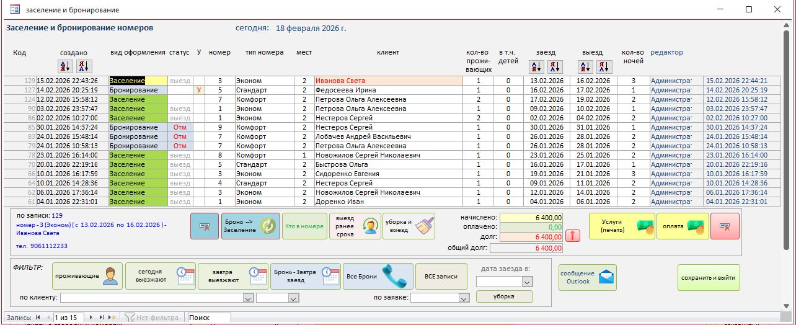This screenshot has width=796, height=325.
Task: Click the Поиск search field
Action: click(209, 318)
